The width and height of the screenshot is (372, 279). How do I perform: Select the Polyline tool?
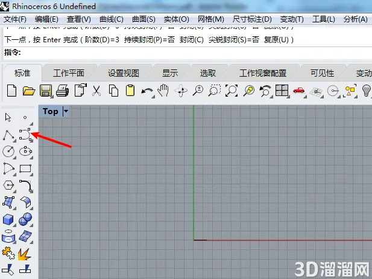pos(8,135)
